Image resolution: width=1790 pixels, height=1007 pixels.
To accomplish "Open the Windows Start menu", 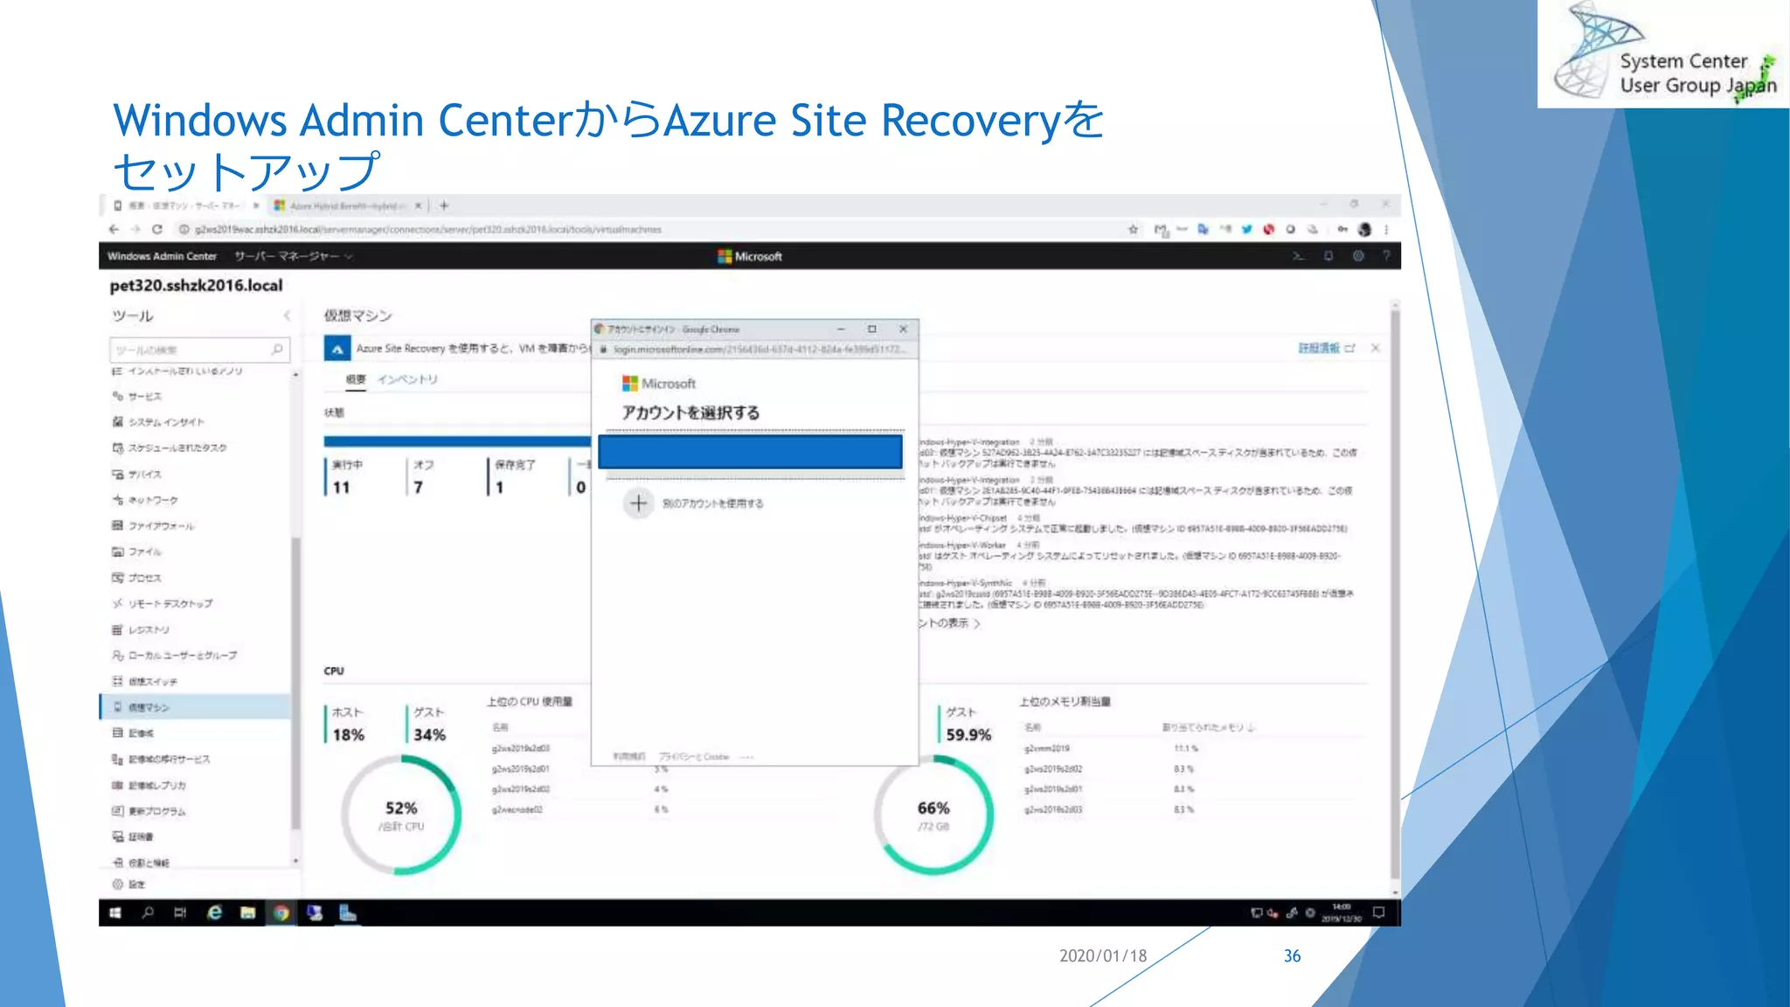I will [115, 913].
